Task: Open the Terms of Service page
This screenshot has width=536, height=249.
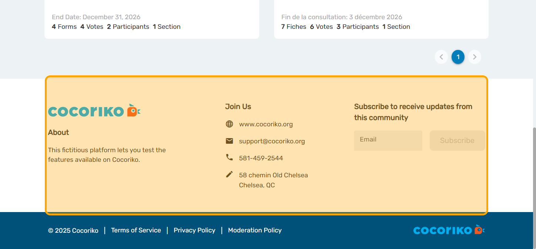Action: [136, 230]
